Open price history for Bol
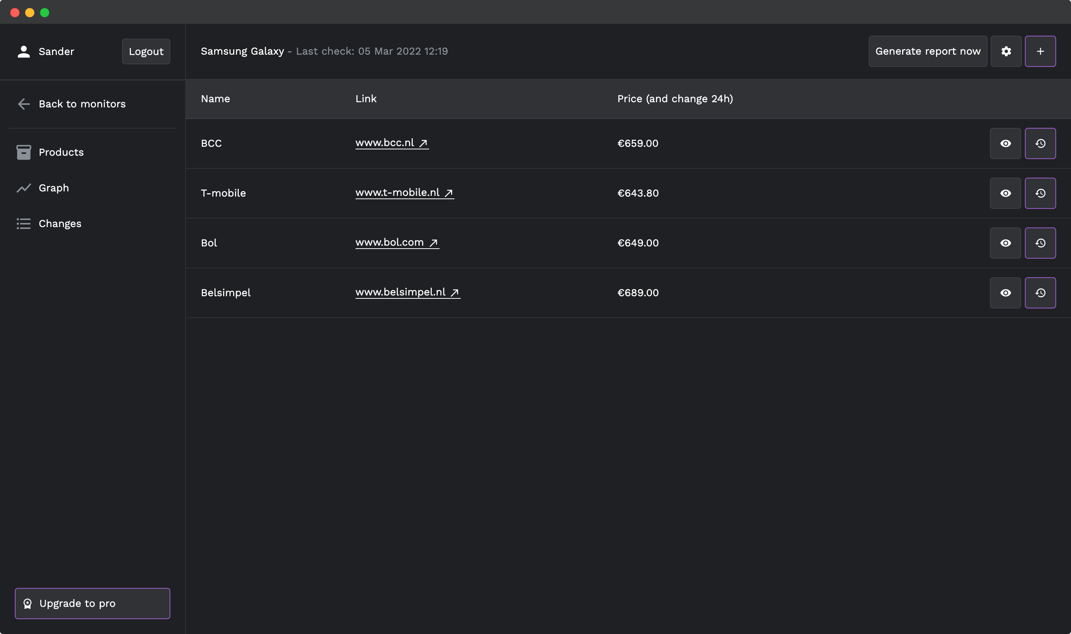 (1040, 243)
